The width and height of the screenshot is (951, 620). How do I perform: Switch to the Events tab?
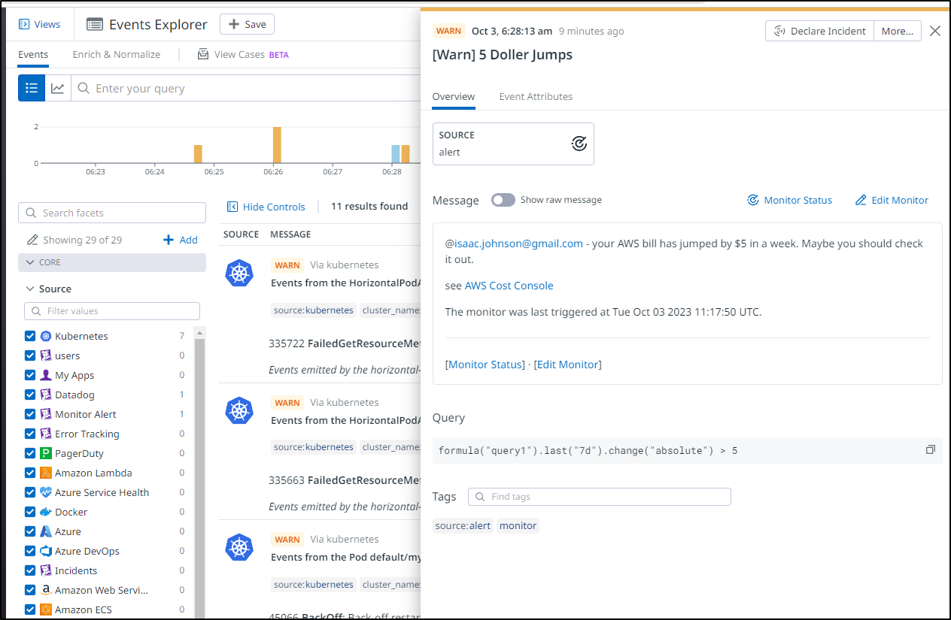pyautogui.click(x=33, y=55)
